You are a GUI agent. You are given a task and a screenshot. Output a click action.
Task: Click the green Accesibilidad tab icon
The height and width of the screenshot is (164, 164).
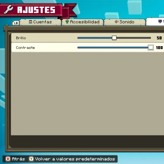coord(67,22)
